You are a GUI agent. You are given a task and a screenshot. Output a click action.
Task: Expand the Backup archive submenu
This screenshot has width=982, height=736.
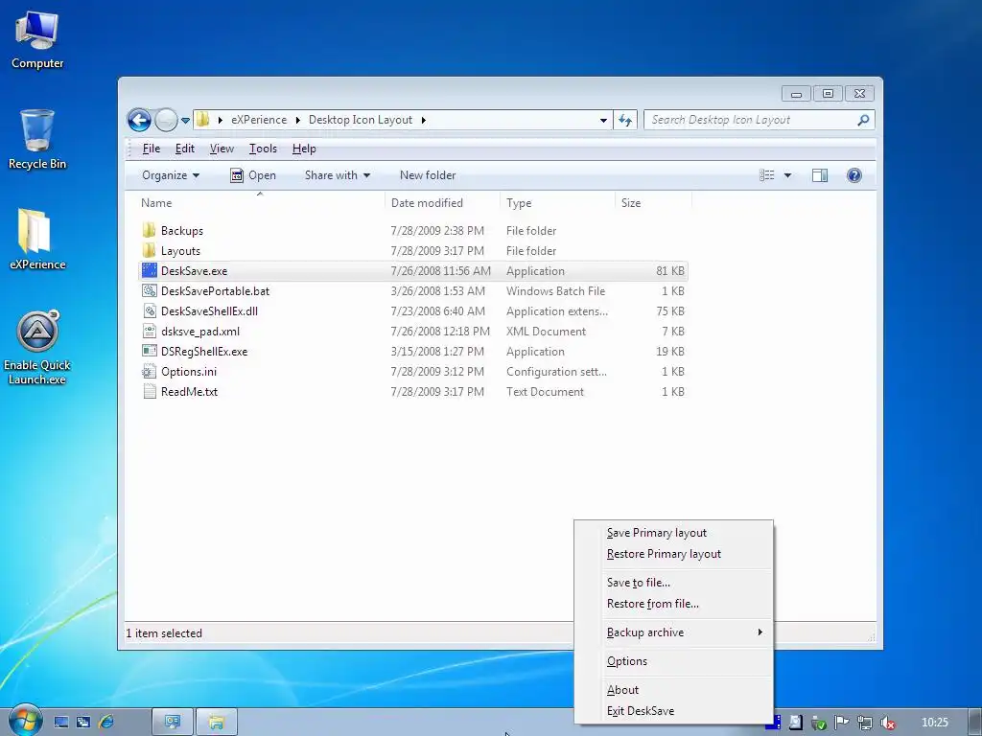coord(674,632)
